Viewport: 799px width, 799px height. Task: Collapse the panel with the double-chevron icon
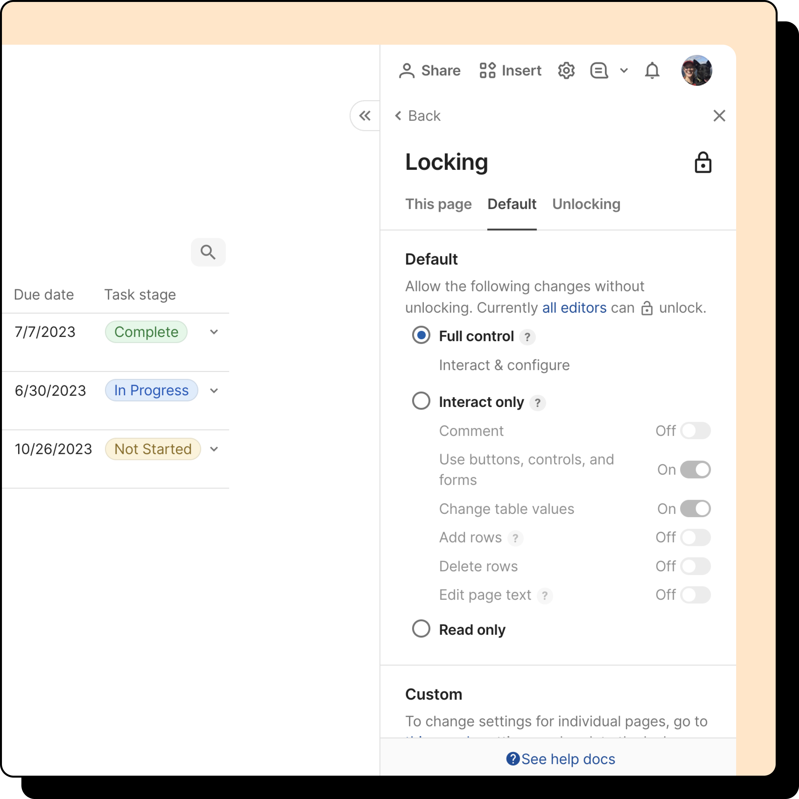point(365,116)
